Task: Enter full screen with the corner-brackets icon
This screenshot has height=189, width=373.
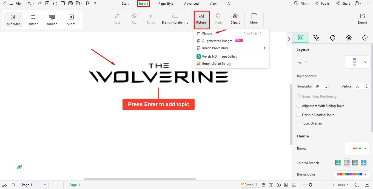Action: [x=357, y=185]
